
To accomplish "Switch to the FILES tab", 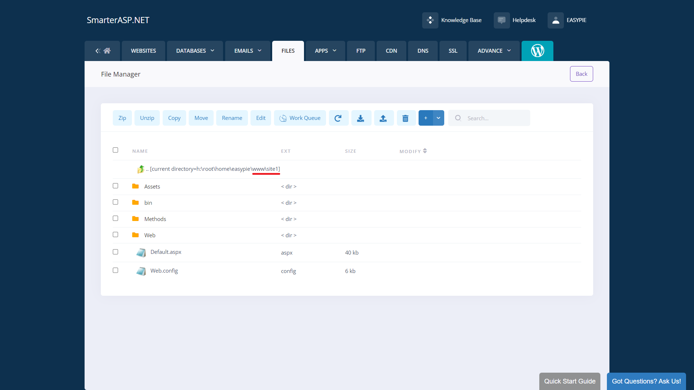I will click(288, 51).
